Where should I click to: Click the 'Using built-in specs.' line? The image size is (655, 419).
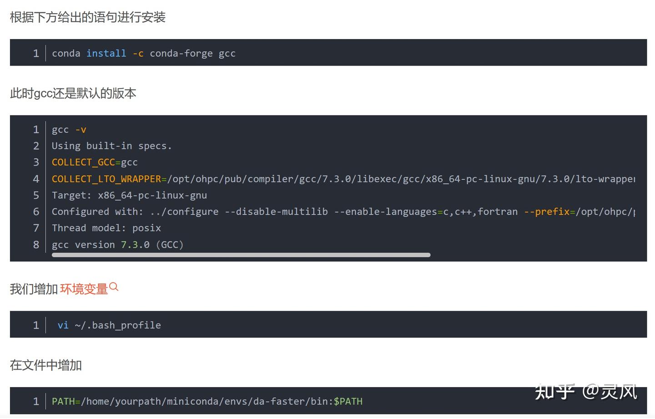tap(111, 146)
